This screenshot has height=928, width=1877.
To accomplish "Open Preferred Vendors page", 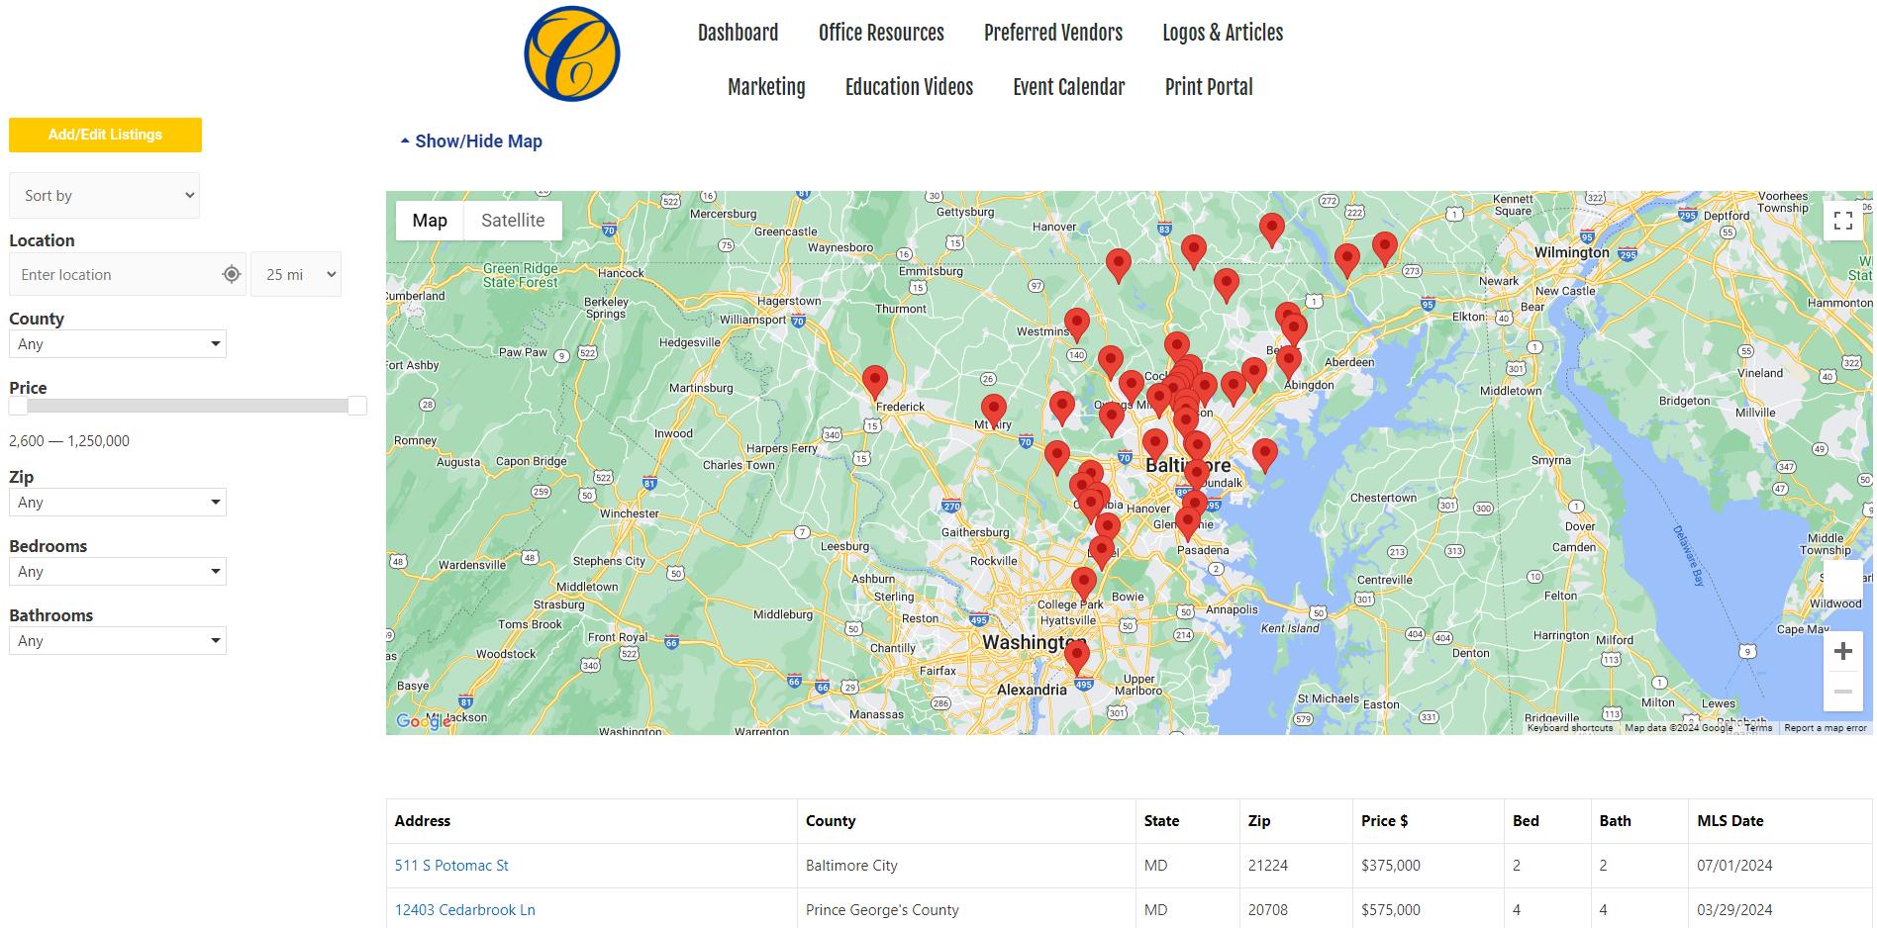I will 1053,33.
